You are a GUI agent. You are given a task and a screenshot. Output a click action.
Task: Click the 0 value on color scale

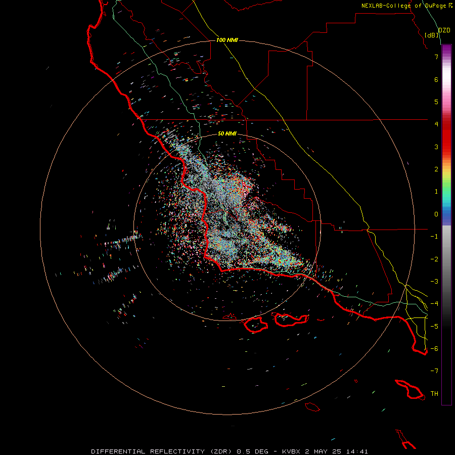point(436,214)
